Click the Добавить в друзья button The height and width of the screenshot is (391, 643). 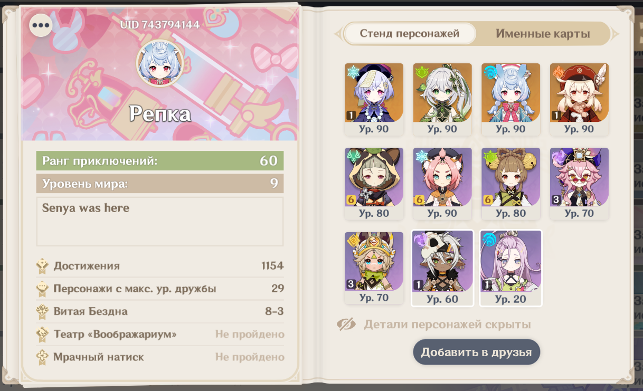pyautogui.click(x=476, y=352)
